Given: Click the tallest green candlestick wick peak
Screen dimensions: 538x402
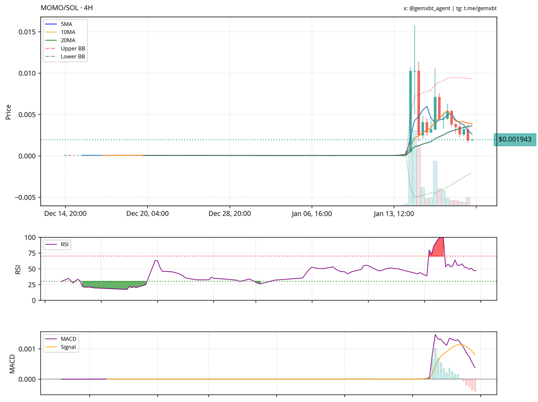Looking at the screenshot, I should point(414,26).
